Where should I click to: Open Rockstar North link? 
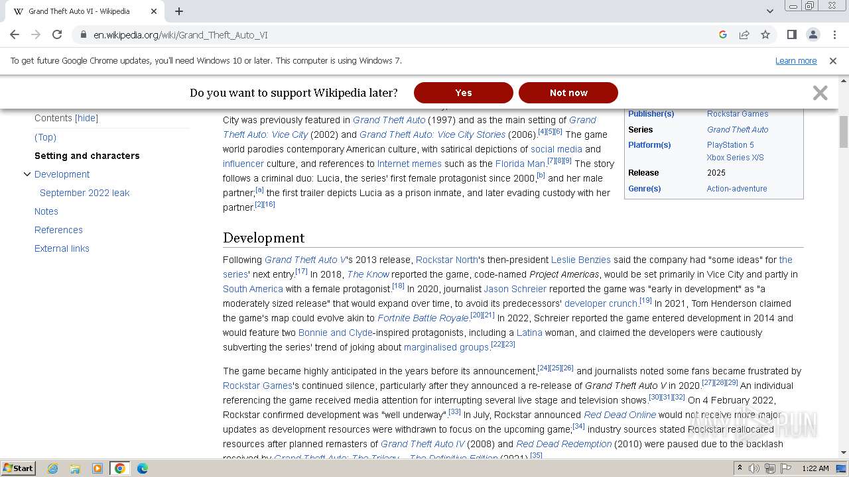tap(447, 260)
